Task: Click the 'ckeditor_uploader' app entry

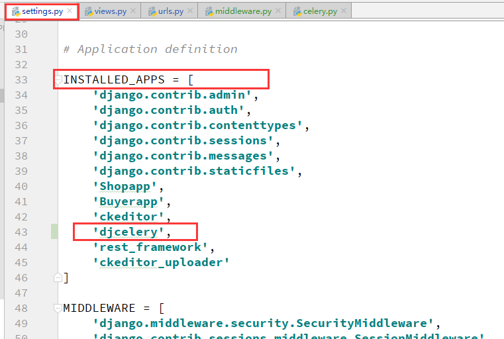Action: click(x=161, y=262)
